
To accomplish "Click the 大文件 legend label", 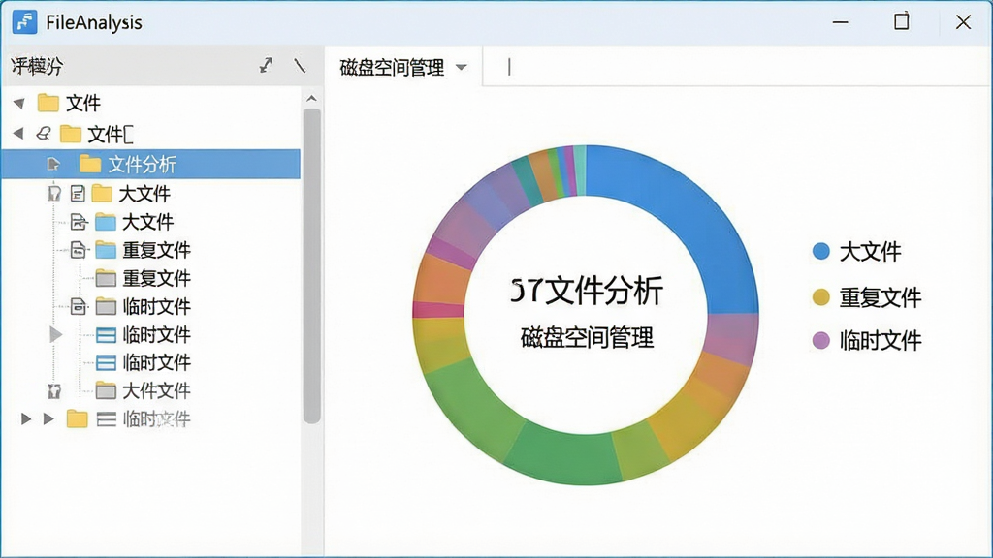I will pos(870,252).
